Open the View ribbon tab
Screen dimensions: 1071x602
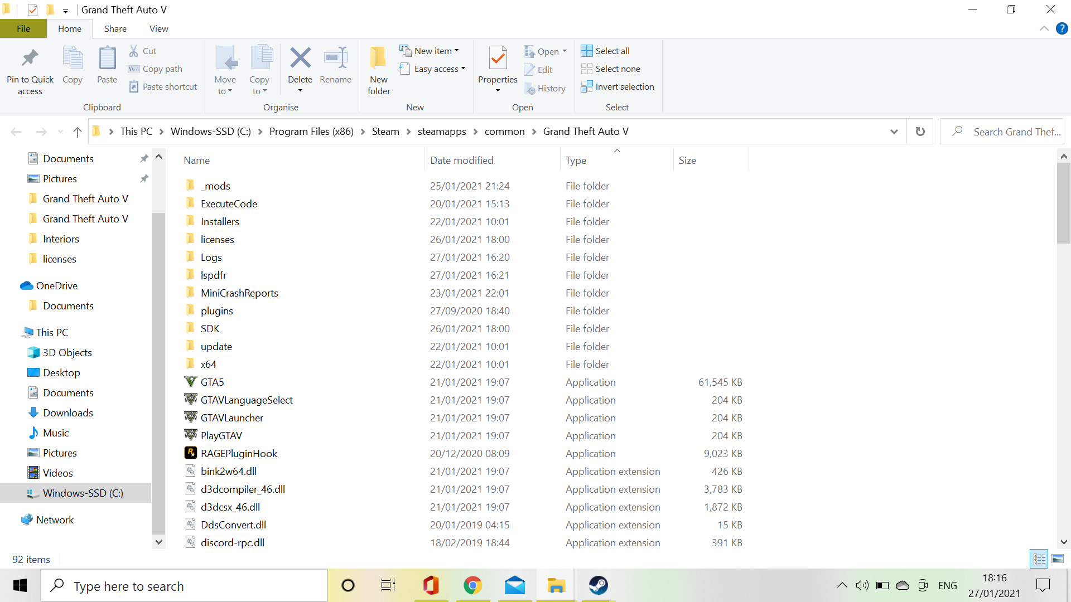(158, 28)
